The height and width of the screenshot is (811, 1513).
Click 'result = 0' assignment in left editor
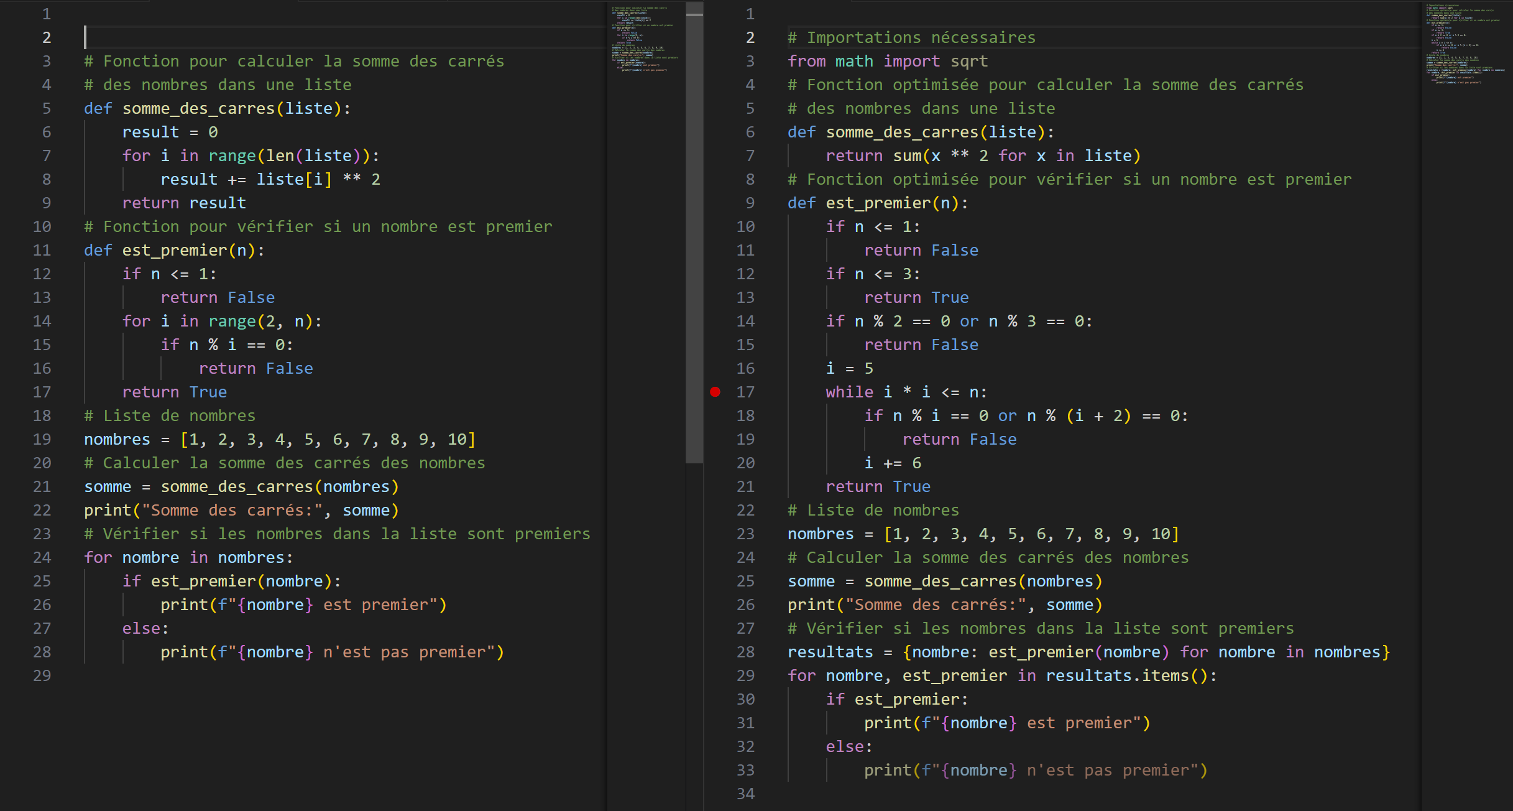170,132
